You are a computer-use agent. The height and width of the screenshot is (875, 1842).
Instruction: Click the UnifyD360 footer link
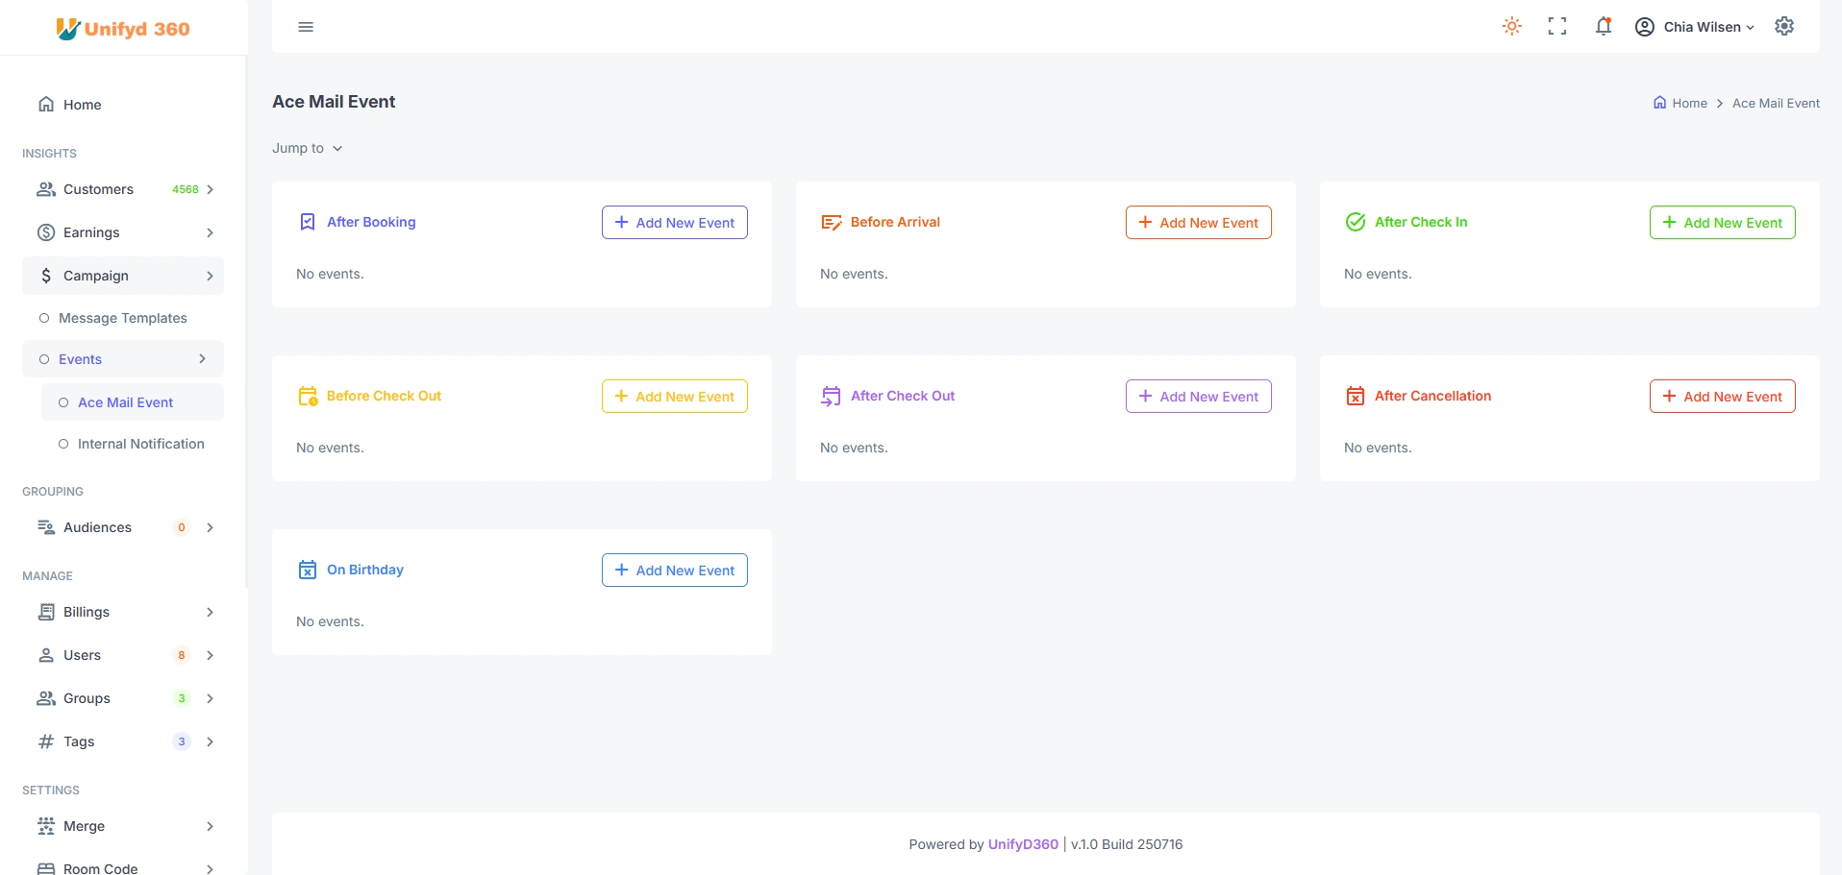click(1023, 845)
